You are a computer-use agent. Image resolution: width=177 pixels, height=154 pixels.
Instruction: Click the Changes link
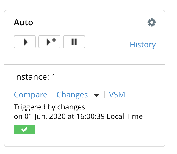coord(72,95)
